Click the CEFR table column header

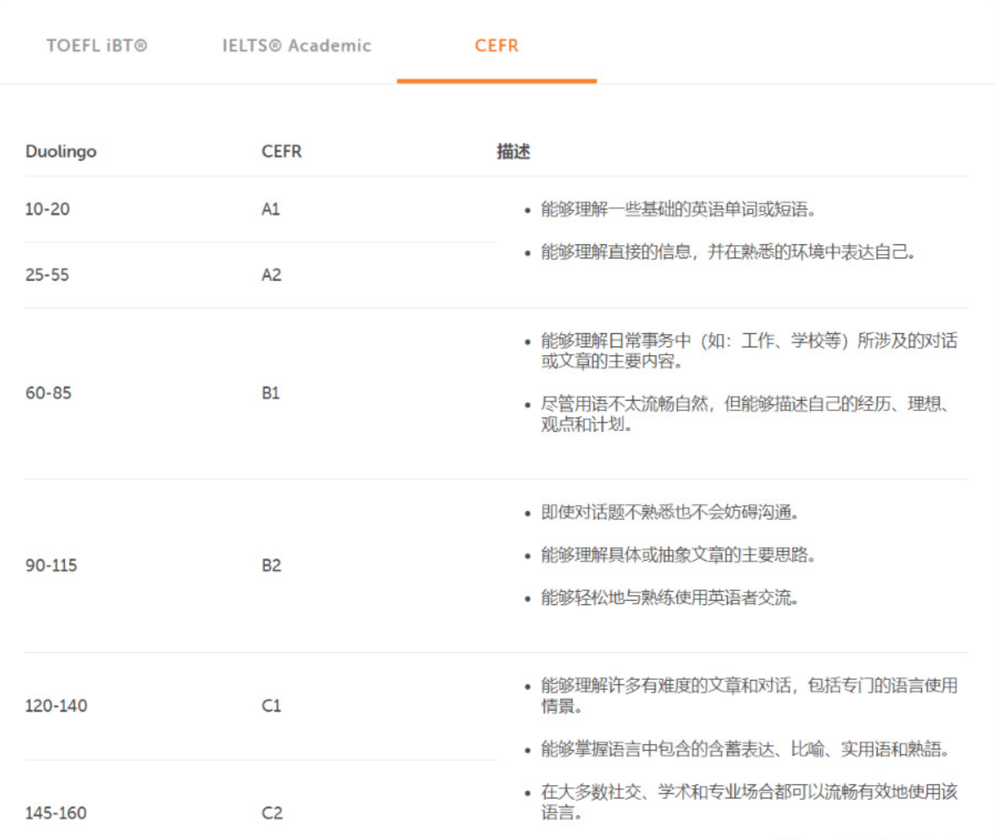tap(281, 152)
